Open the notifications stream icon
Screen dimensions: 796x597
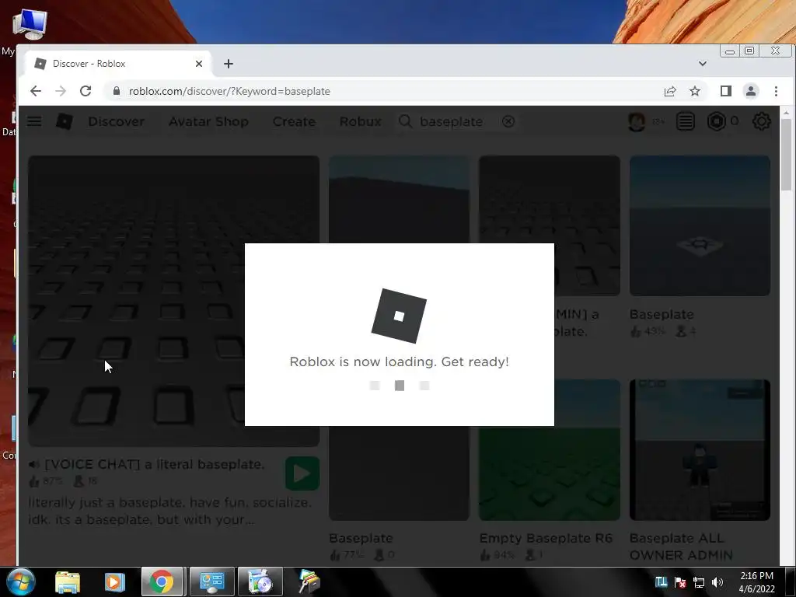click(x=686, y=121)
